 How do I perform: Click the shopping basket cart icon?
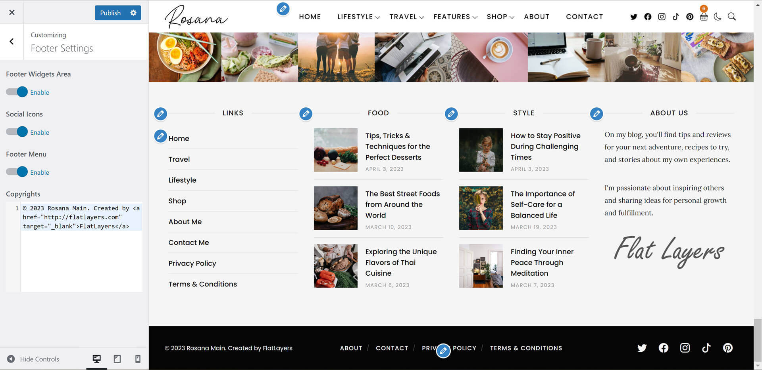pyautogui.click(x=704, y=17)
